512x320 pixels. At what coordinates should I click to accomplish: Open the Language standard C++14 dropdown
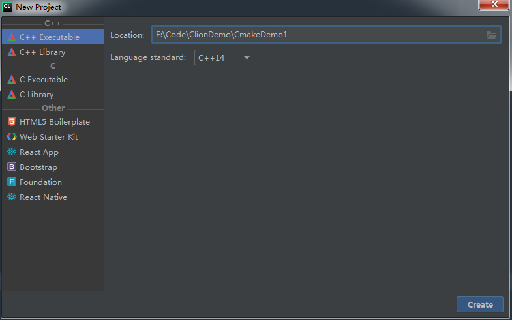point(224,57)
